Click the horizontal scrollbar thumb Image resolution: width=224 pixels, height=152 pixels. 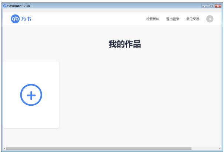(99, 149)
